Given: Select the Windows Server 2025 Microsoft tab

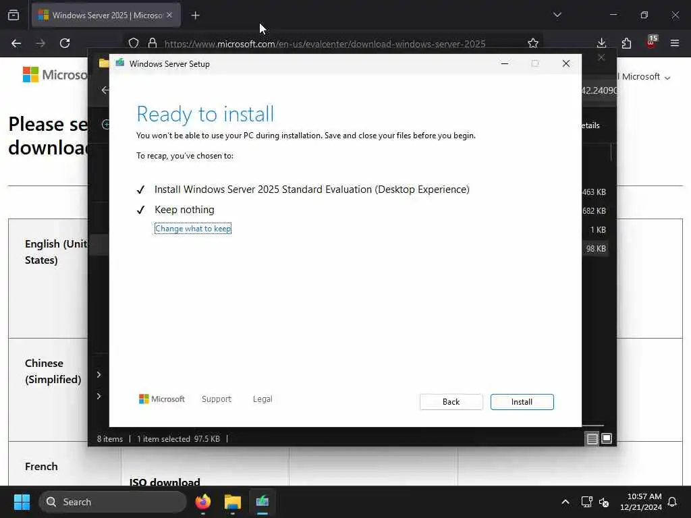Looking at the screenshot, I should coord(106,15).
